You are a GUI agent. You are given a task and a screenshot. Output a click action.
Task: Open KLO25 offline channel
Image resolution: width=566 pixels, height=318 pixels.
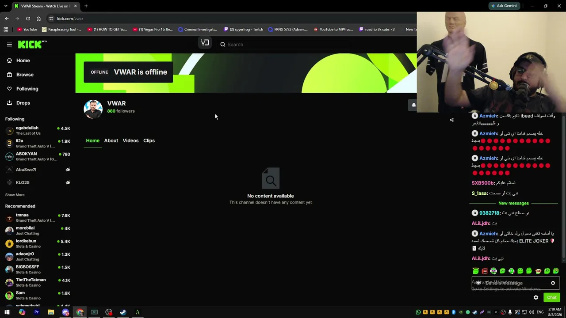point(38,182)
